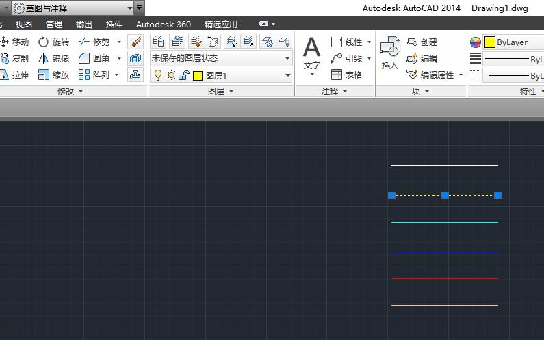Click the Mirror (镜像) tool
This screenshot has width=544, height=340.
click(53, 58)
